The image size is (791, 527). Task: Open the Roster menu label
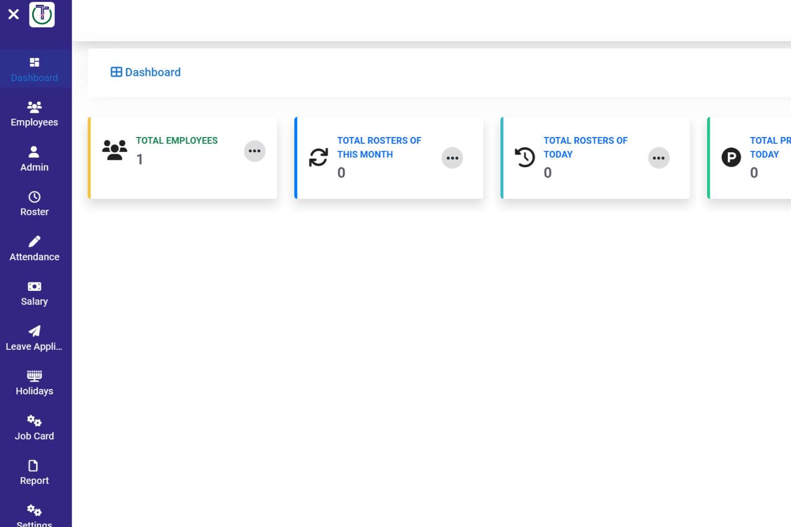pyautogui.click(x=34, y=212)
